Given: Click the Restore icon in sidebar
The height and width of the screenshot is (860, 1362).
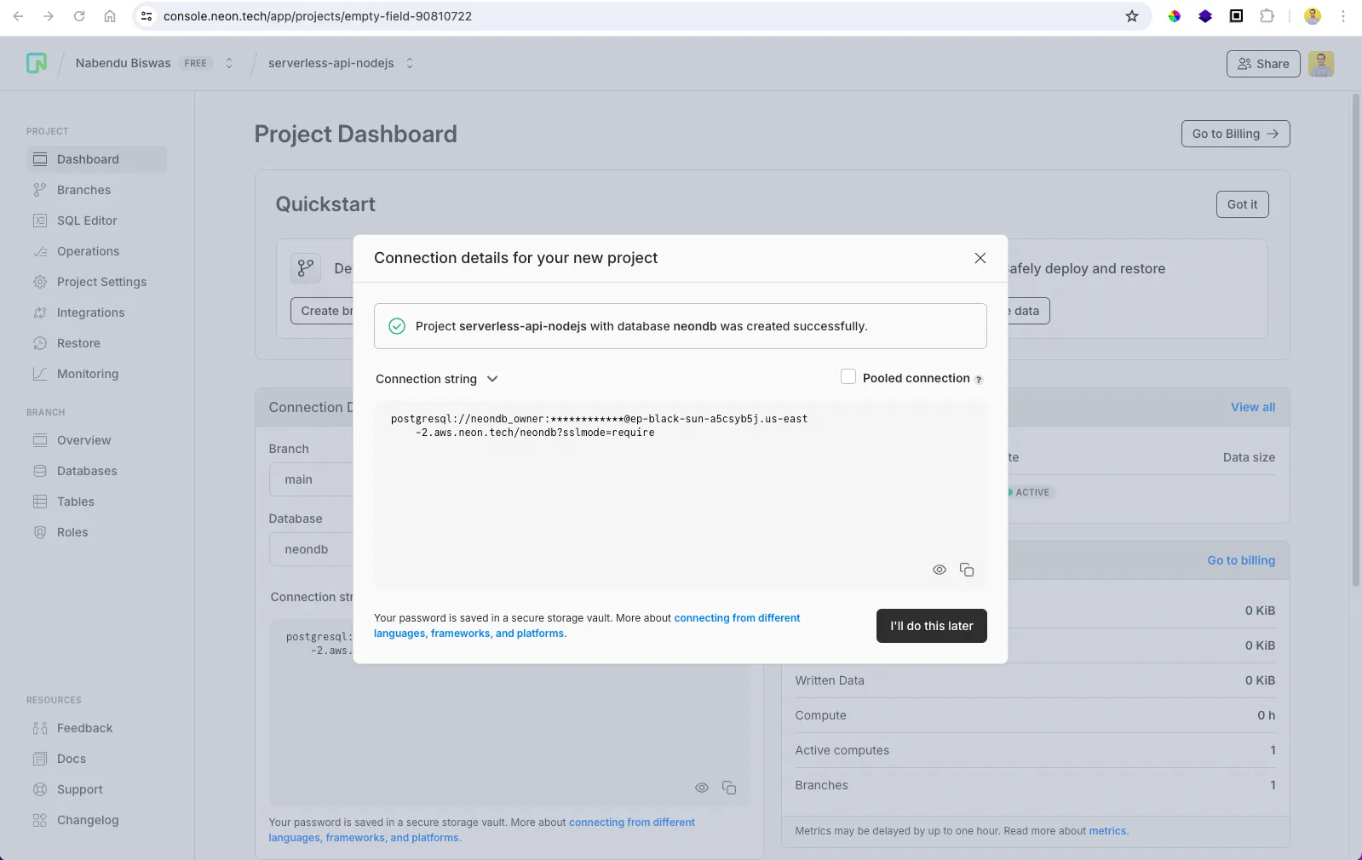Looking at the screenshot, I should click(x=40, y=343).
